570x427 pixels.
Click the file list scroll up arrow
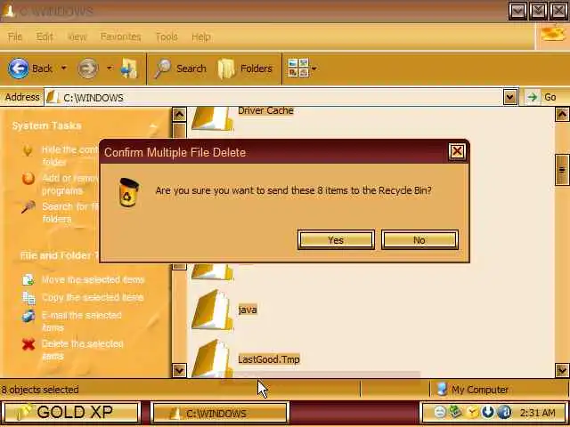coord(562,115)
